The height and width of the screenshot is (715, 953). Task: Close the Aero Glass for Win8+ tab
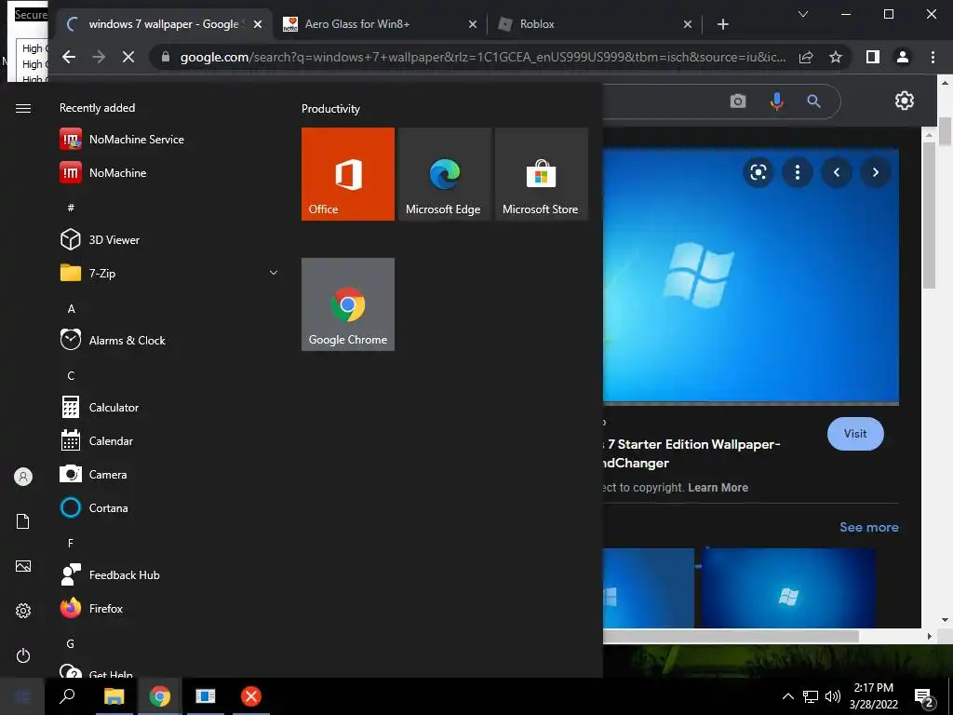pyautogui.click(x=473, y=24)
